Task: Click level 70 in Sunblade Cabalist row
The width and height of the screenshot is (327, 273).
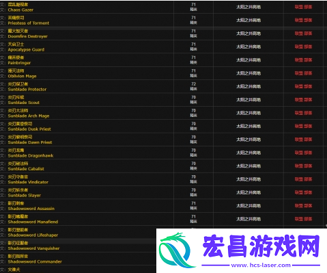Action: 193,164
